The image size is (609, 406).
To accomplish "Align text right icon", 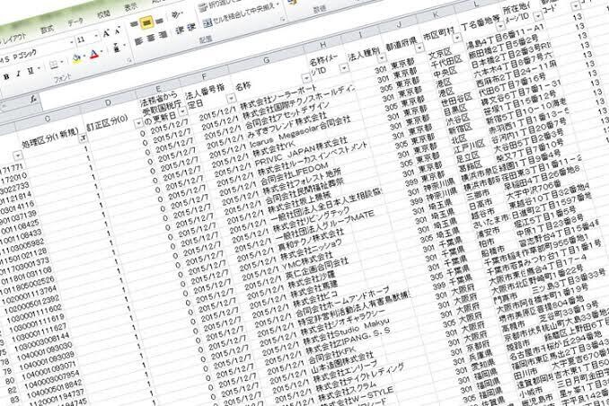I will click(163, 35).
